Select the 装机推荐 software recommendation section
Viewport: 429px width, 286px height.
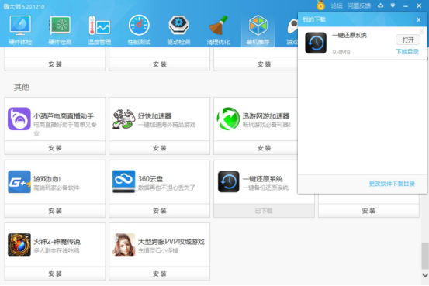[258, 30]
